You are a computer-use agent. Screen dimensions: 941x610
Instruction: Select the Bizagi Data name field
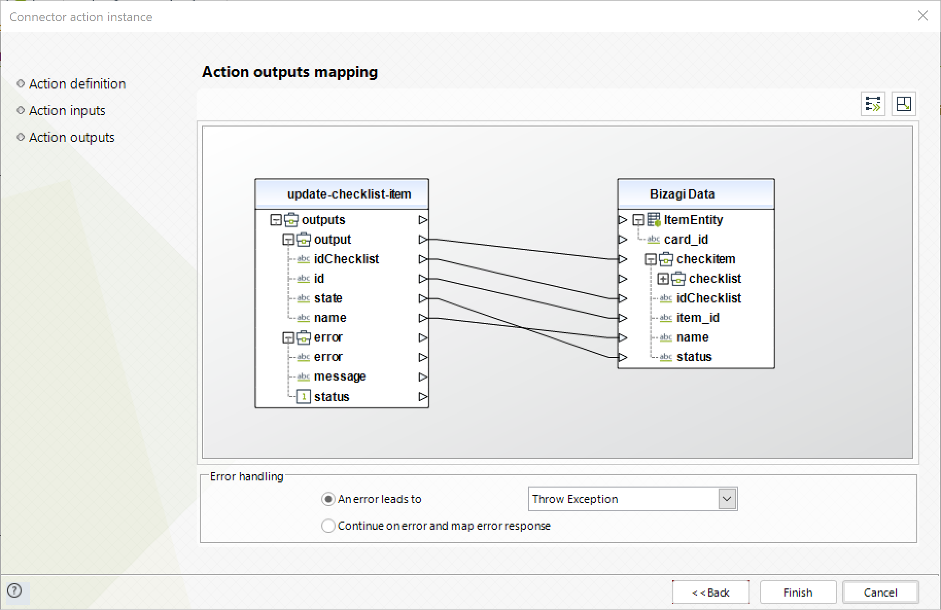tap(692, 337)
